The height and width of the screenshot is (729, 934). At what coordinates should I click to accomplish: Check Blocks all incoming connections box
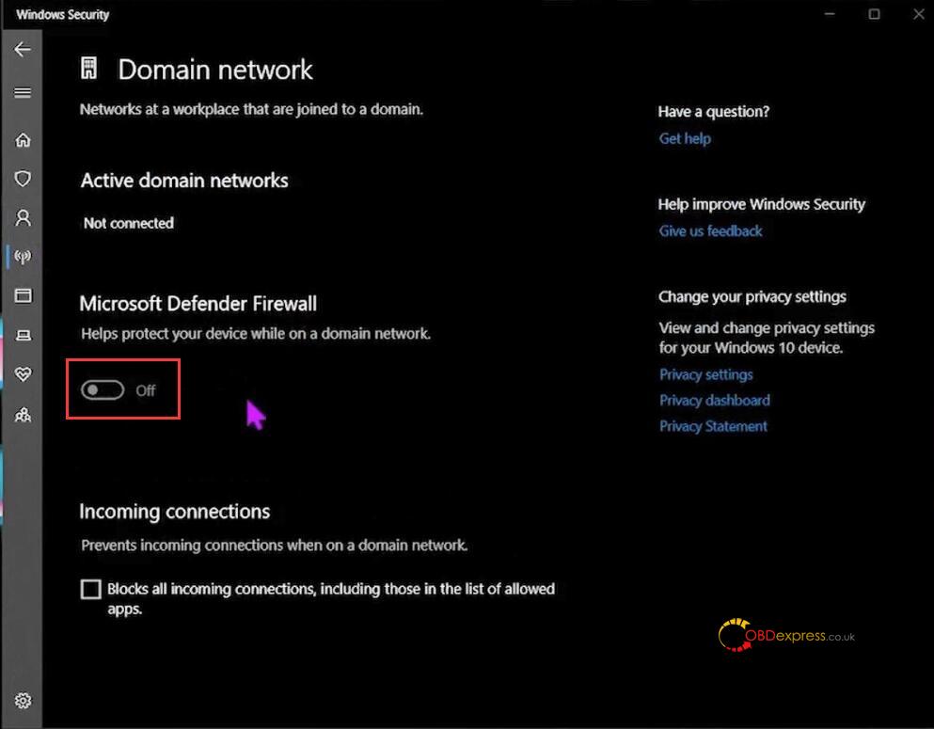(x=90, y=589)
